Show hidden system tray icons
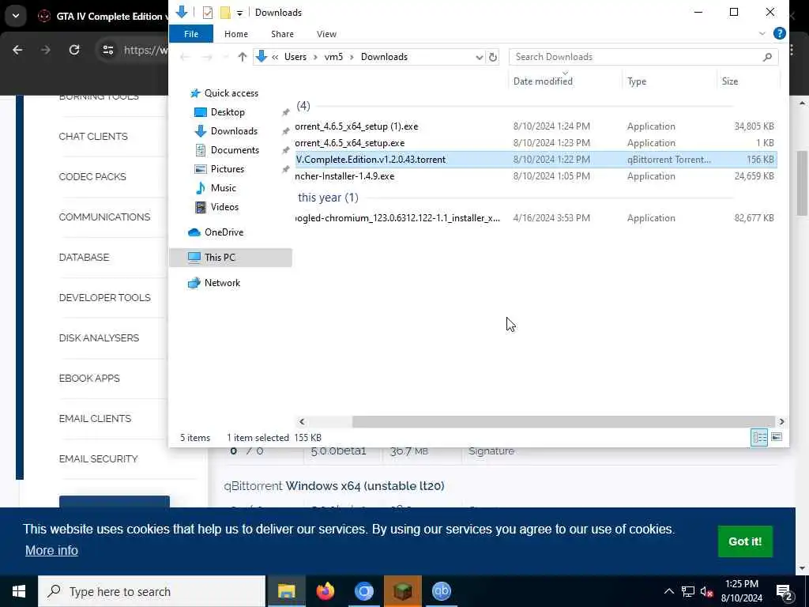The height and width of the screenshot is (607, 809). click(668, 591)
